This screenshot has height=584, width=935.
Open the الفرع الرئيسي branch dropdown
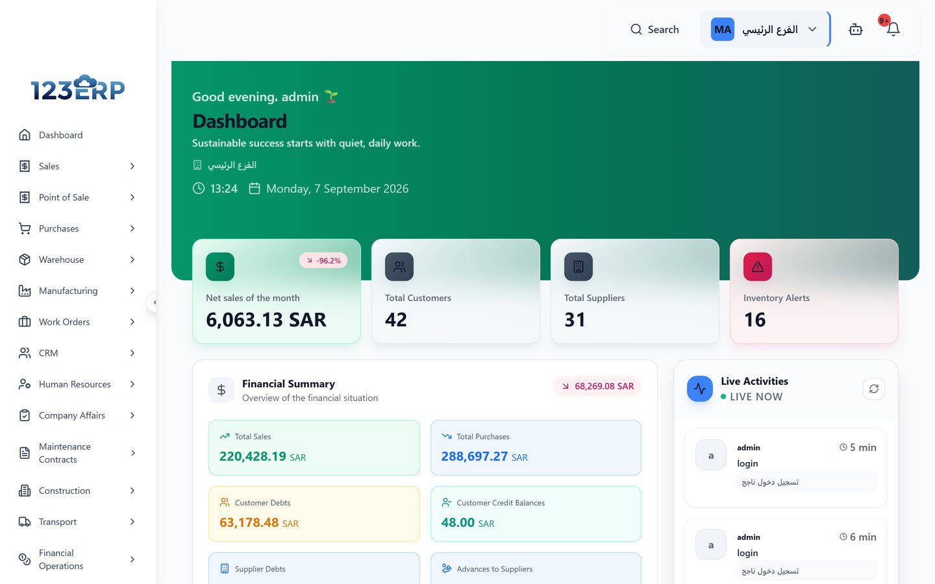(x=765, y=29)
